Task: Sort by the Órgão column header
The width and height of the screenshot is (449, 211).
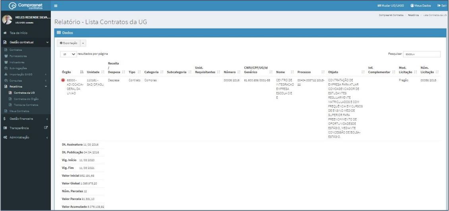Action: (73, 72)
